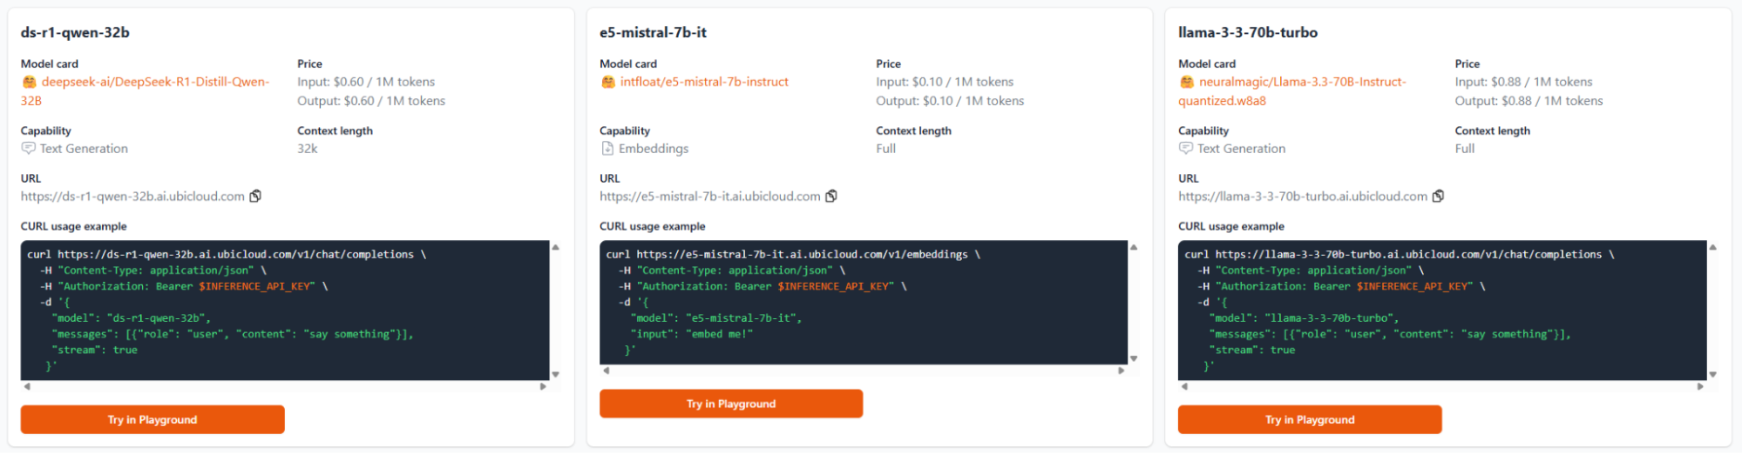Viewport: 1742px width, 454px height.
Task: Click Hugging Face icon beside deepseek-ai model card
Action: [29, 82]
